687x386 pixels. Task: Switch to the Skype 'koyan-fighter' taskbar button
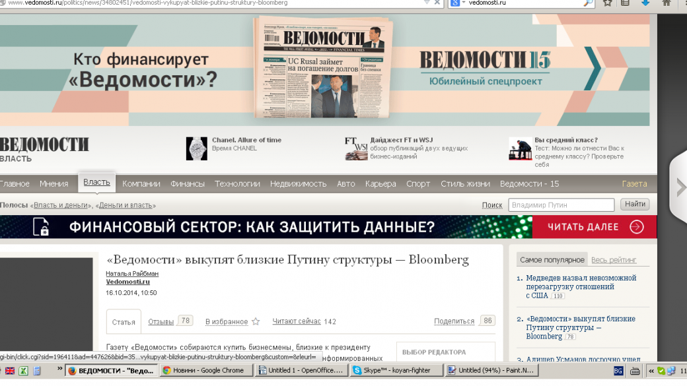point(396,370)
